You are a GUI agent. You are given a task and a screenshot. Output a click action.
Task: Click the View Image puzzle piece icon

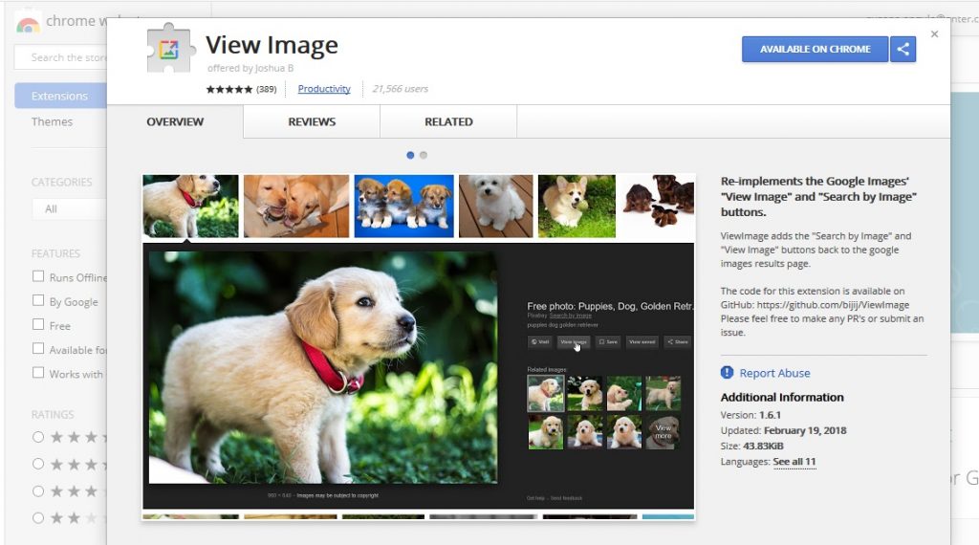[x=170, y=48]
